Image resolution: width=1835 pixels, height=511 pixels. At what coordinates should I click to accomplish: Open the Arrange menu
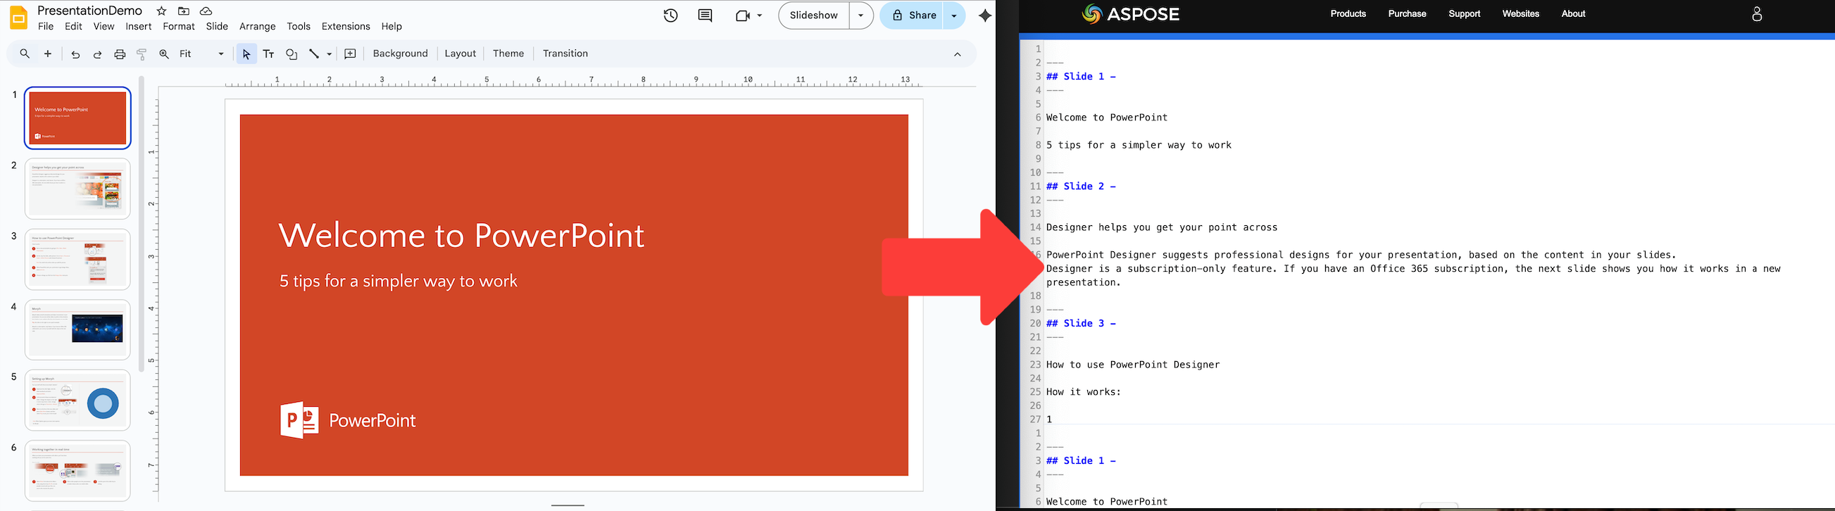257,26
